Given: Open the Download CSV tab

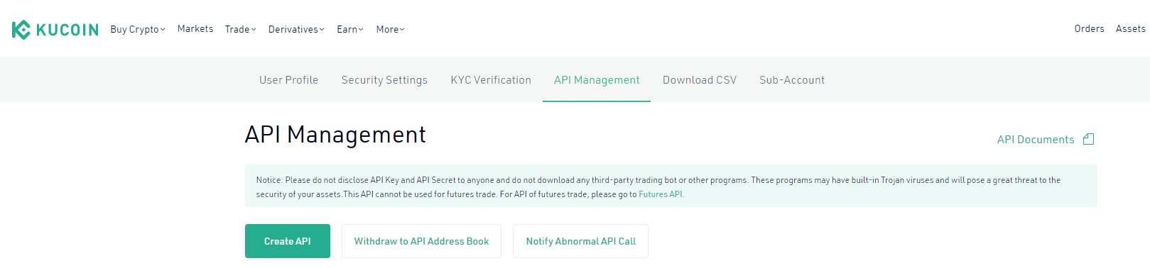Looking at the screenshot, I should [700, 80].
